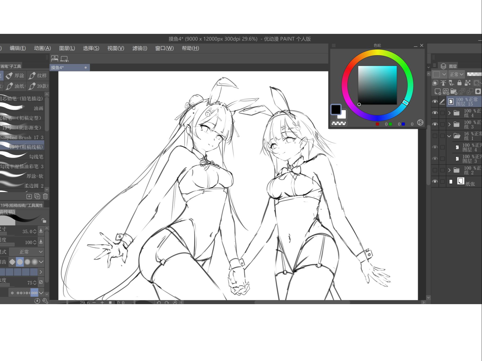Click the monitor preview command bar icon
Screen dimensions: 482x361
click(64, 59)
